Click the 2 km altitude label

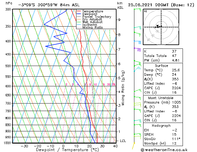[119, 119]
